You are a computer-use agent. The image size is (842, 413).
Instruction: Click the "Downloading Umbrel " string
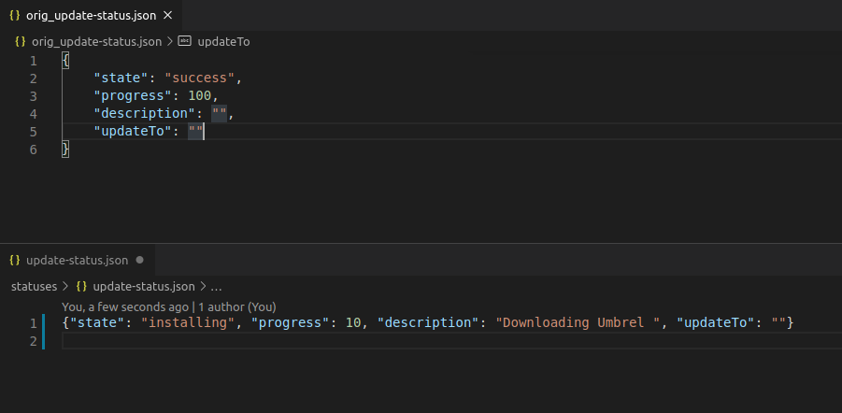coord(578,322)
